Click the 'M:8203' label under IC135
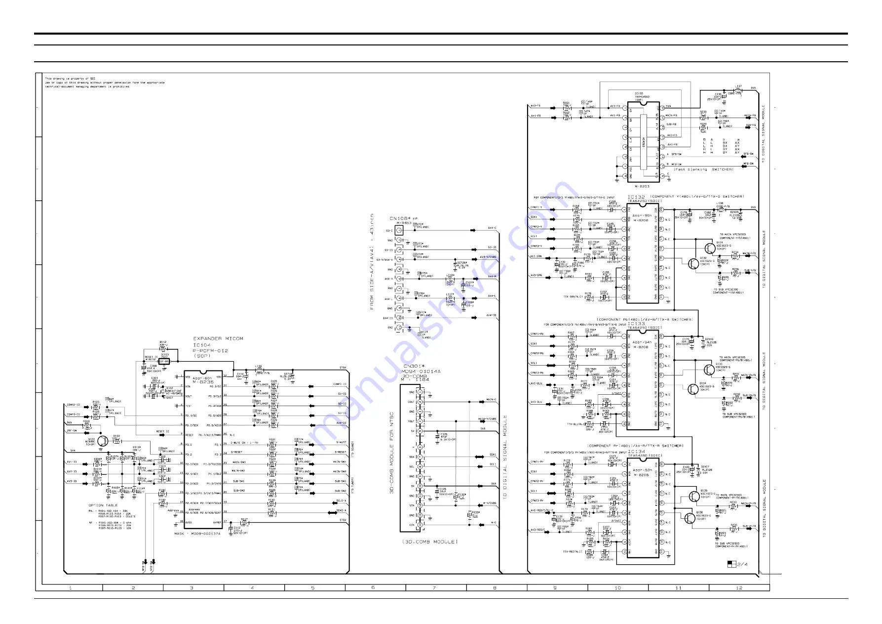 (642, 186)
